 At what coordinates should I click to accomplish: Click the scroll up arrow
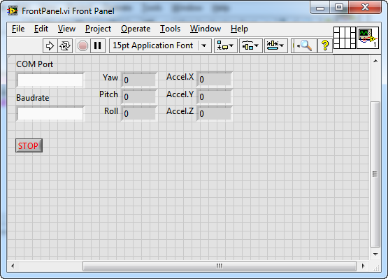pyautogui.click(x=375, y=61)
